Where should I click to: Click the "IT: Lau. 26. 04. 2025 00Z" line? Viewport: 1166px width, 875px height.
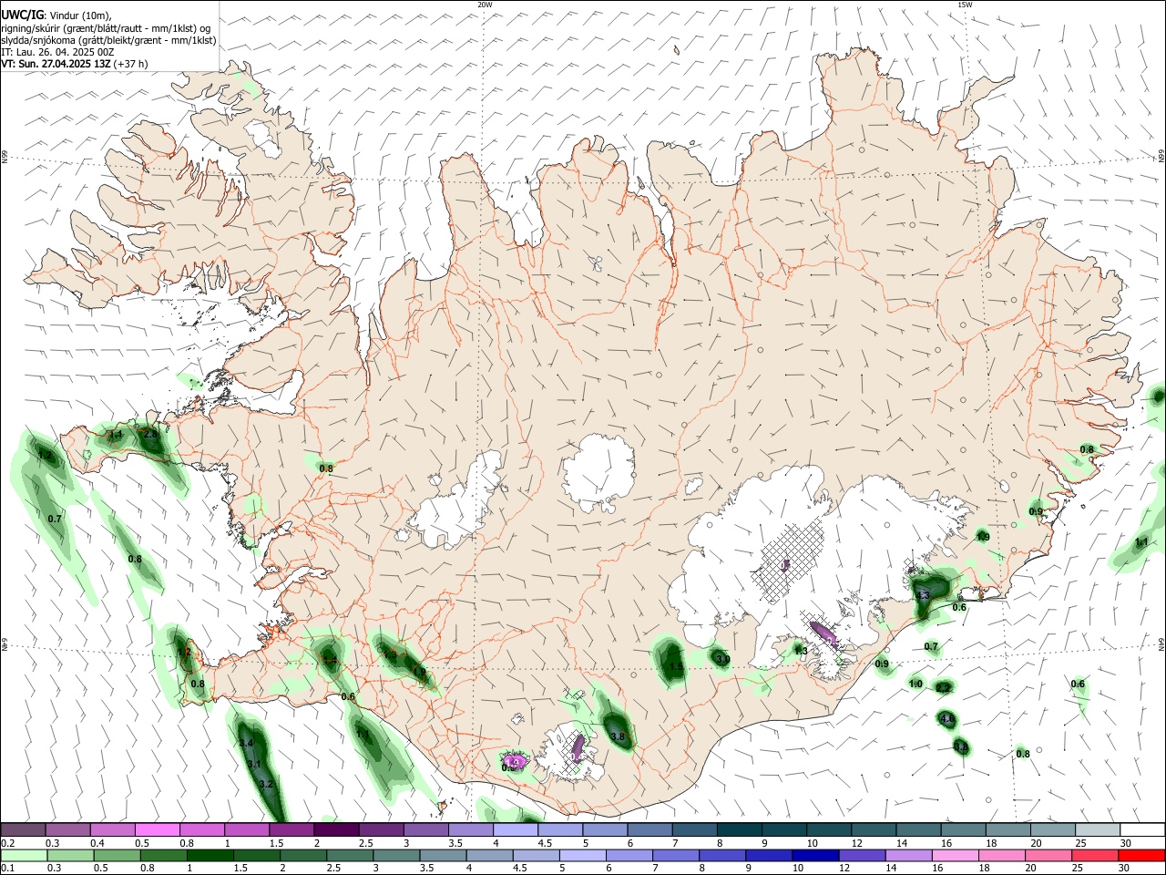tap(56, 52)
